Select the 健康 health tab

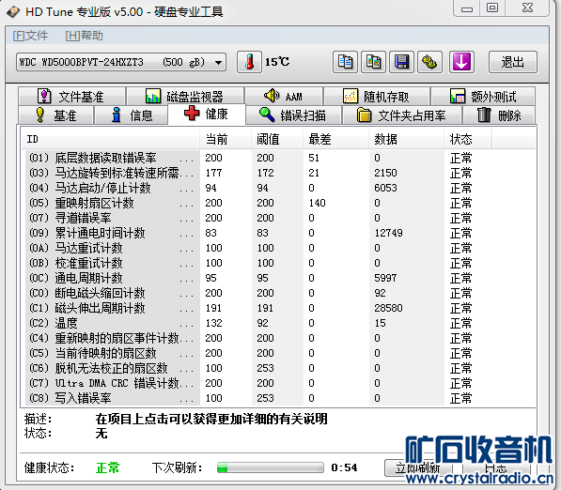coord(207,114)
